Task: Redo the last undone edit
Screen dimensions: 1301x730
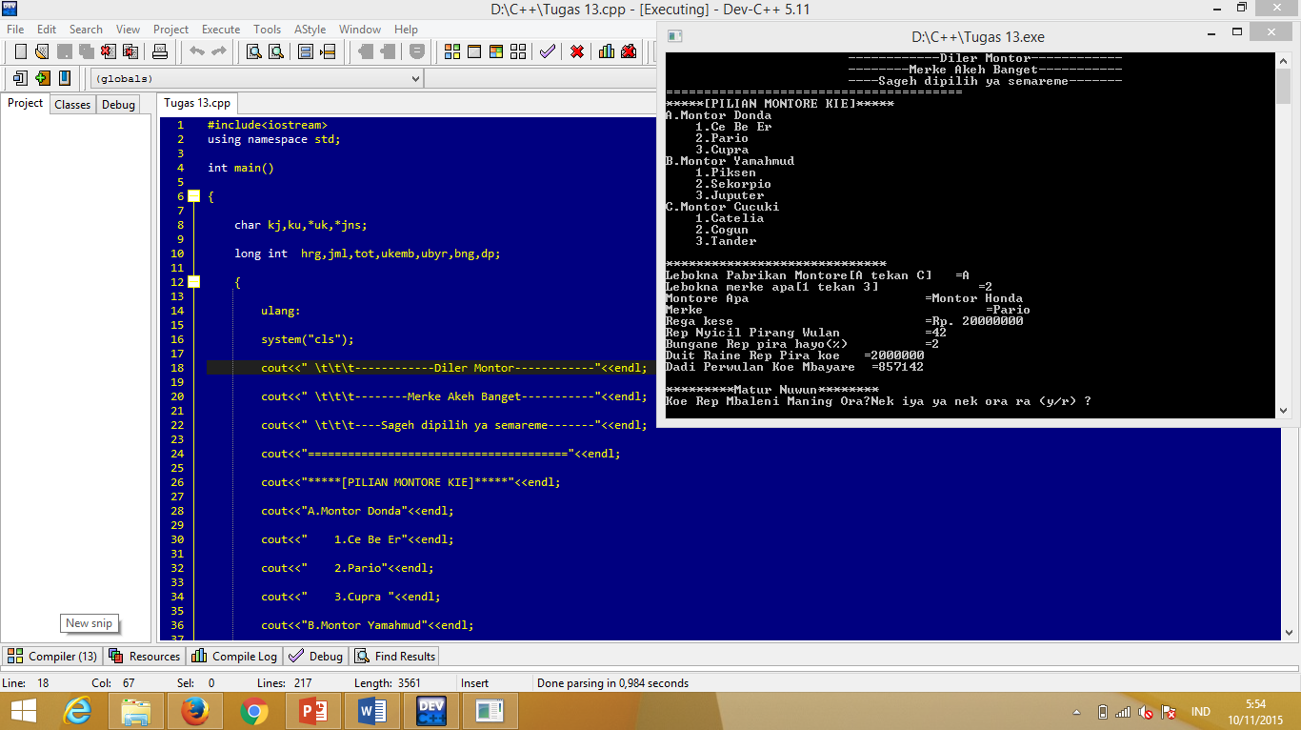Action: tap(219, 51)
